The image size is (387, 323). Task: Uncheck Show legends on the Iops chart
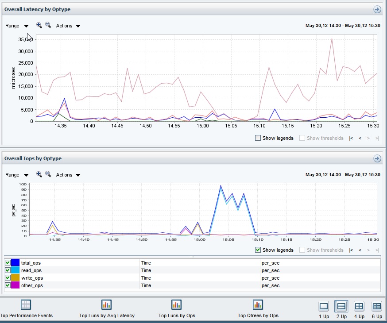pyautogui.click(x=258, y=250)
